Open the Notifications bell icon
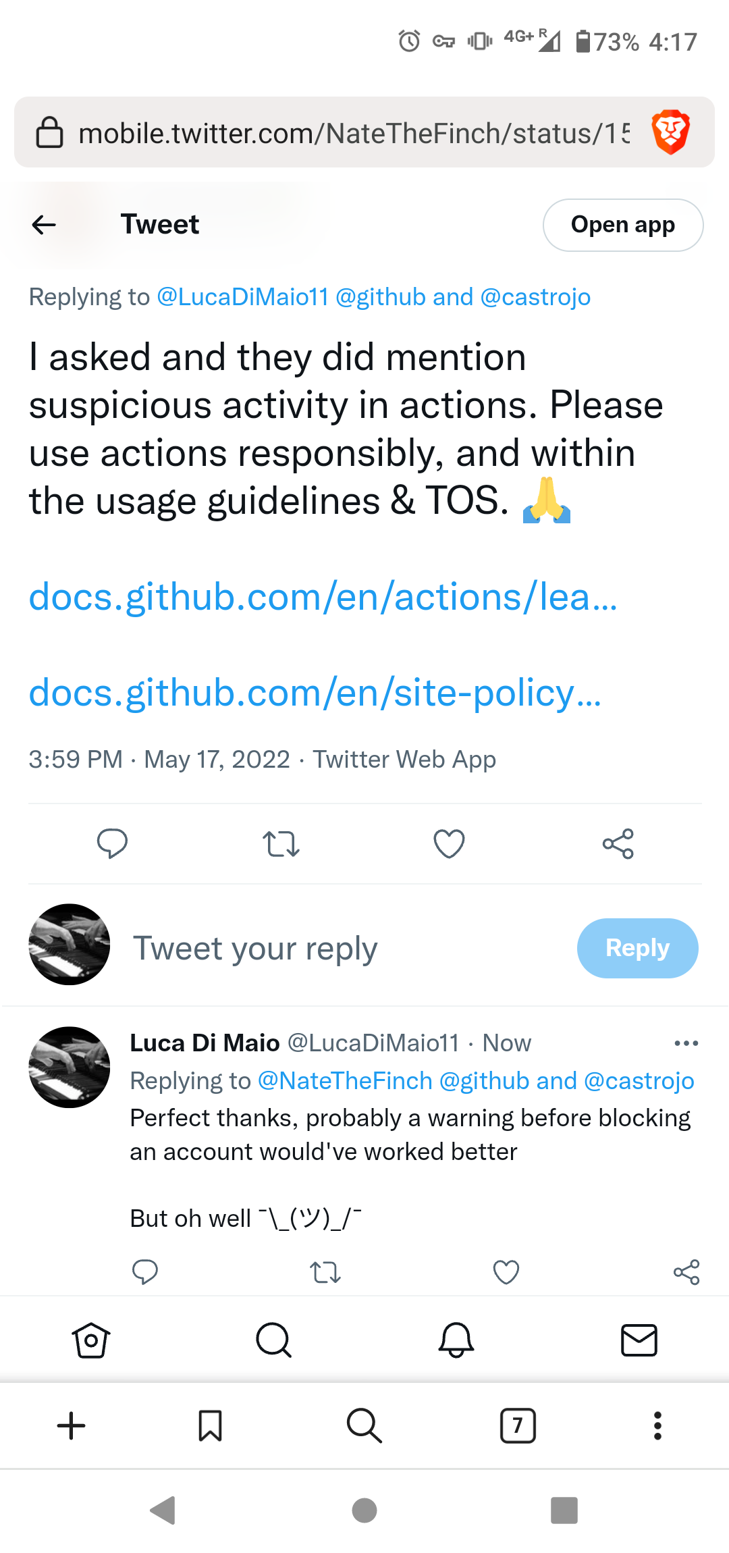This screenshot has width=729, height=1553. click(x=456, y=1341)
